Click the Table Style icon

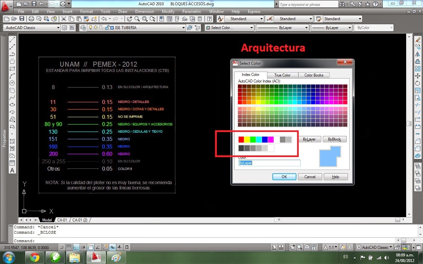click(x=319, y=19)
